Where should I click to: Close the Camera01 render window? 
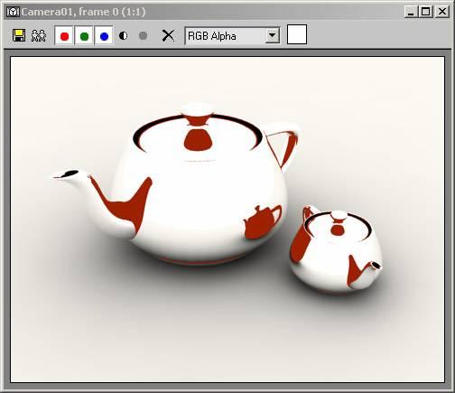click(442, 12)
